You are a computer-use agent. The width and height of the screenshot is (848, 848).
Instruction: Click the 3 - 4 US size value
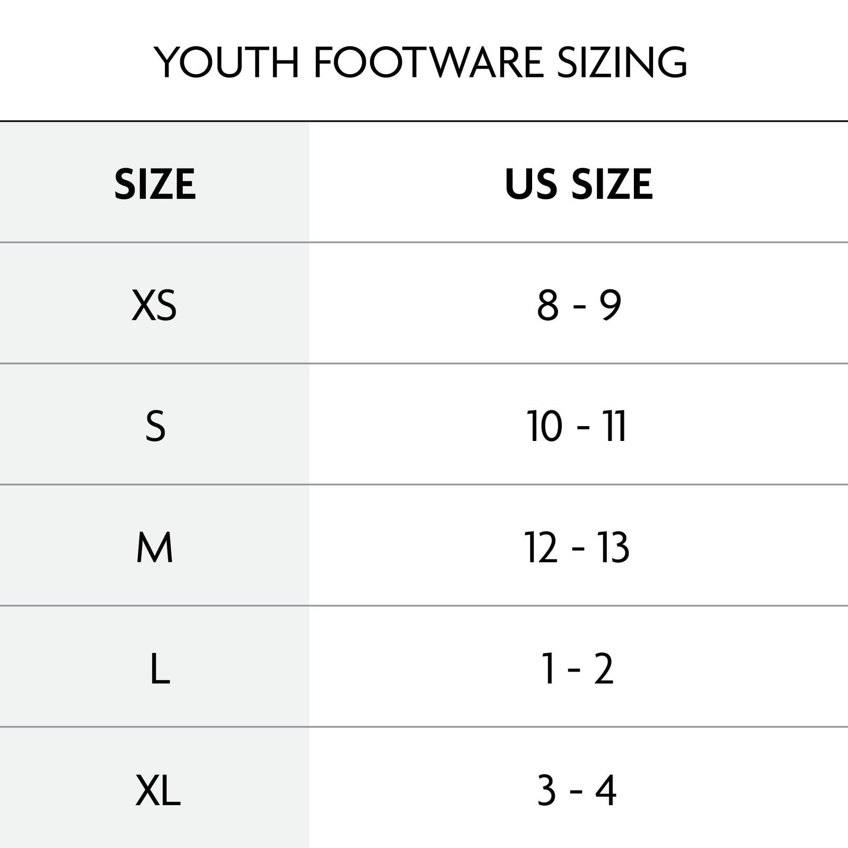(577, 790)
